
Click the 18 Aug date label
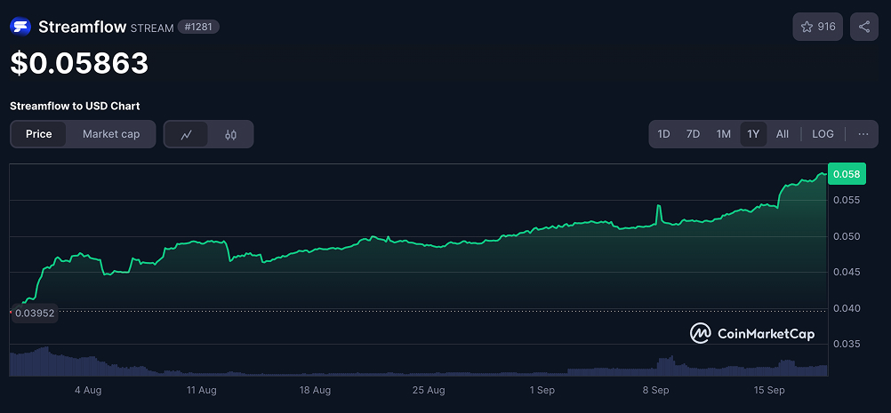pos(315,390)
